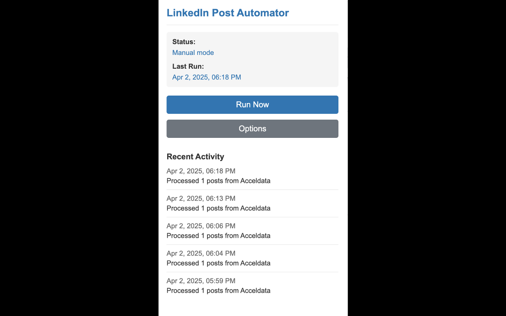Click the 06:06 PM activity timestamp
The width and height of the screenshot is (506, 316).
coord(201,226)
